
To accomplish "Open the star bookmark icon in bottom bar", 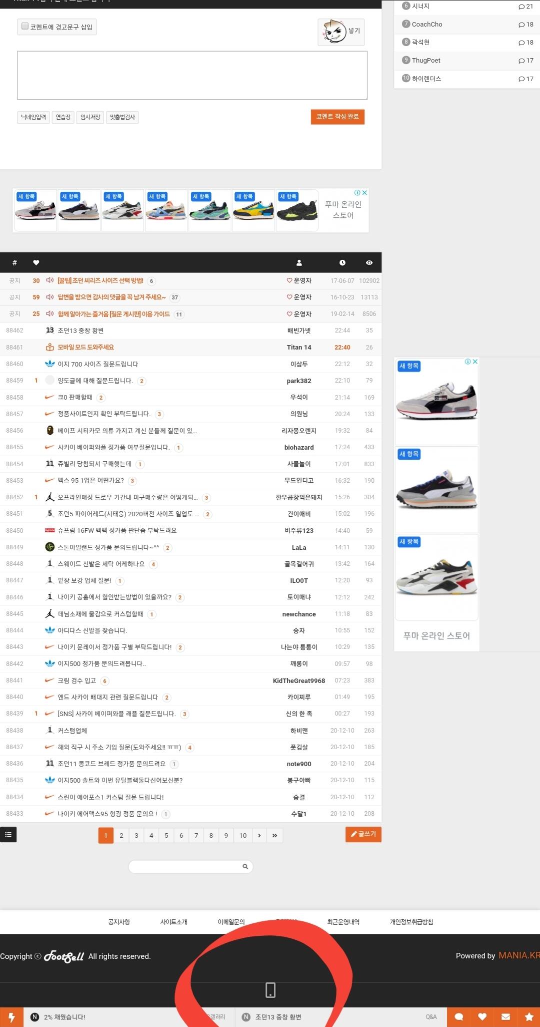I will 528,1017.
